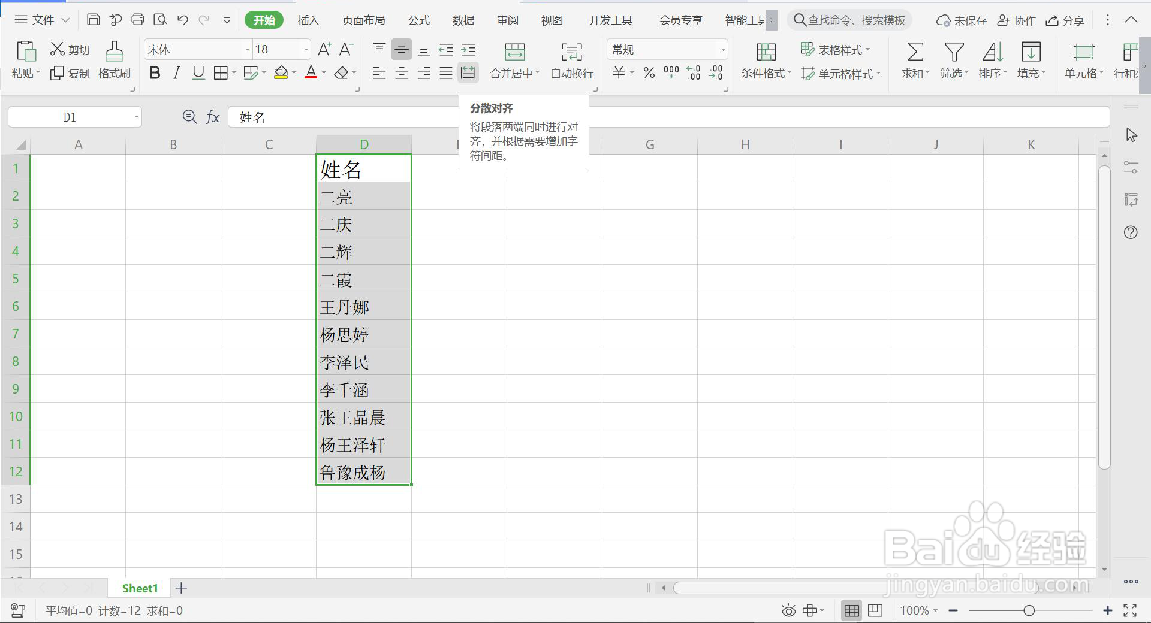Open the font family dropdown
Image resolution: width=1151 pixels, height=623 pixels.
(247, 49)
